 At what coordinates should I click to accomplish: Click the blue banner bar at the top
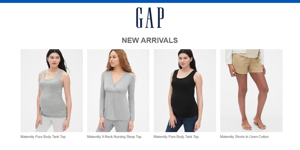click(x=150, y=1)
